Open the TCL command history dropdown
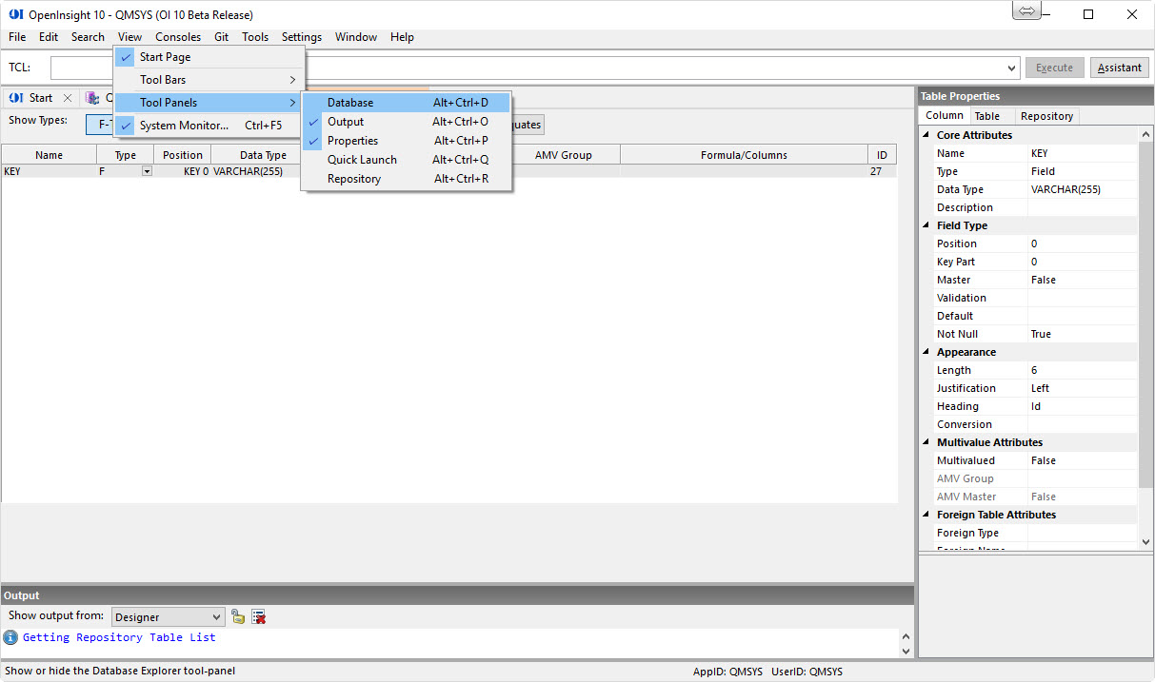 click(1012, 68)
